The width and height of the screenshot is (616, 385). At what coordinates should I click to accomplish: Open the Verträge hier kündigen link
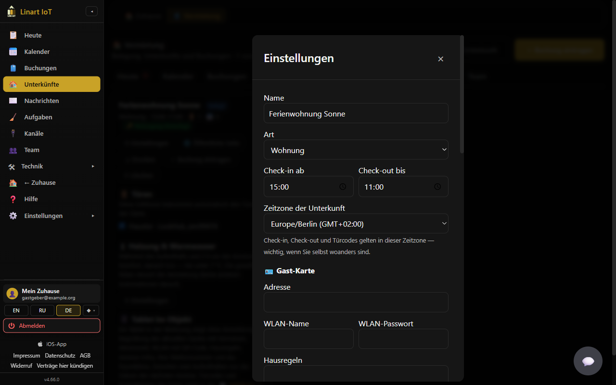65,366
